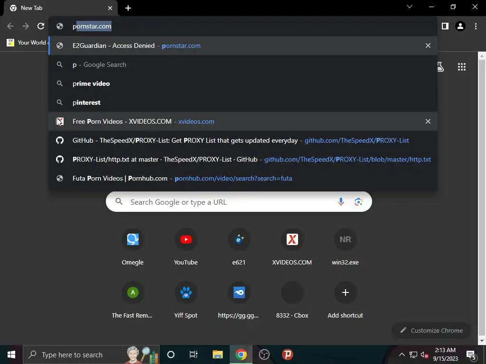Open a new tab with plus button

pyautogui.click(x=128, y=9)
